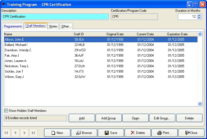Decrease the Duration in Months value

(199, 18)
